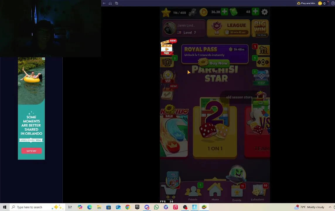
Task: Open the dice team icon with red badge
Action: pyautogui.click(x=263, y=50)
